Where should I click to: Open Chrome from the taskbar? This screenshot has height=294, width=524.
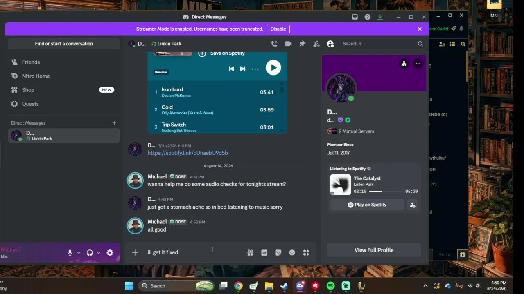[238, 286]
